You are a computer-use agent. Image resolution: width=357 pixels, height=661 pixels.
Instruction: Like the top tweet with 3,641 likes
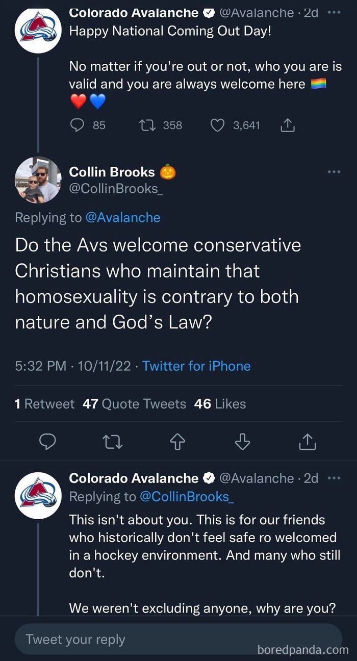click(x=218, y=125)
